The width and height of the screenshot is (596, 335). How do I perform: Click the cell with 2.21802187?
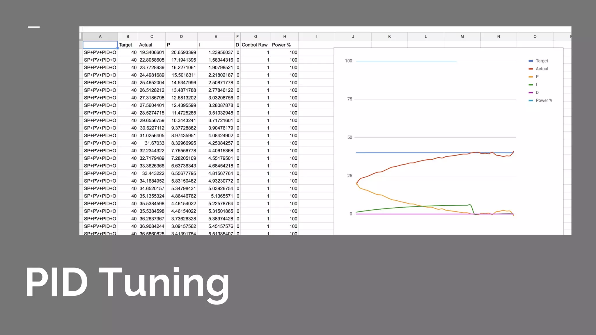pos(216,75)
